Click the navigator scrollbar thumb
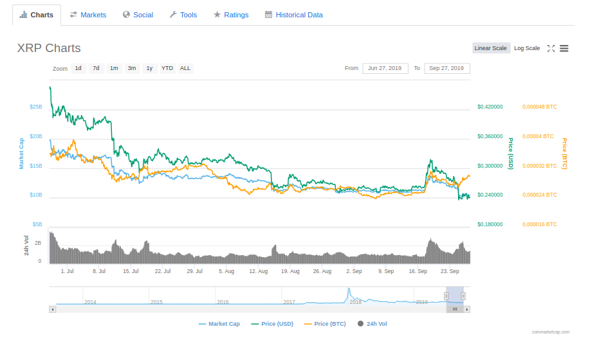 point(455,309)
